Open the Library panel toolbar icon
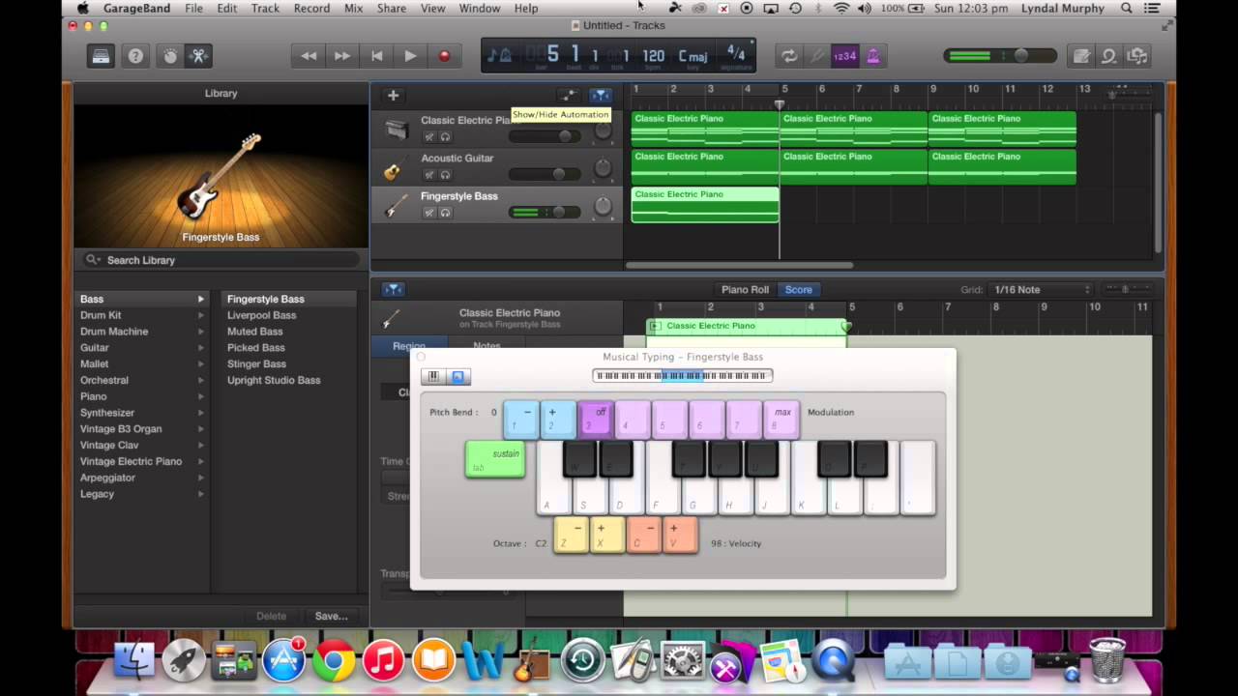 click(101, 56)
